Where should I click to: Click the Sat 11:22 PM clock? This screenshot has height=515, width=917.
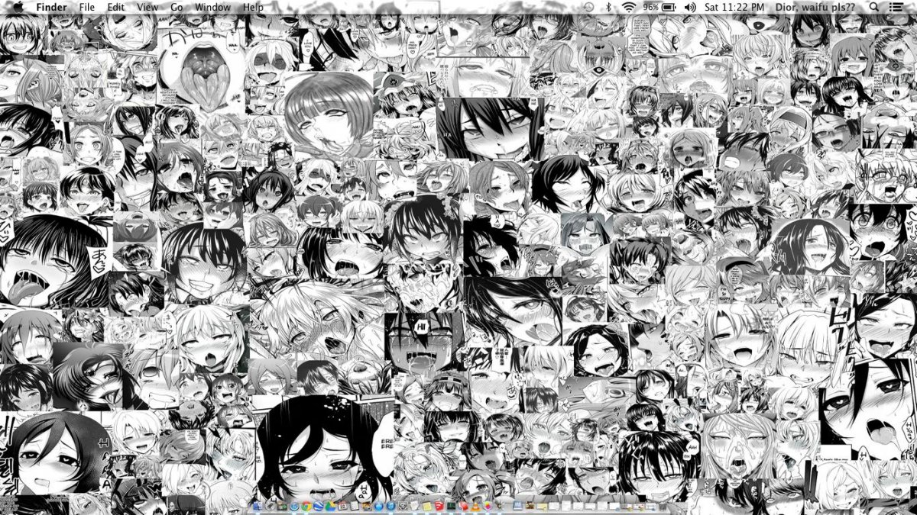pos(734,7)
